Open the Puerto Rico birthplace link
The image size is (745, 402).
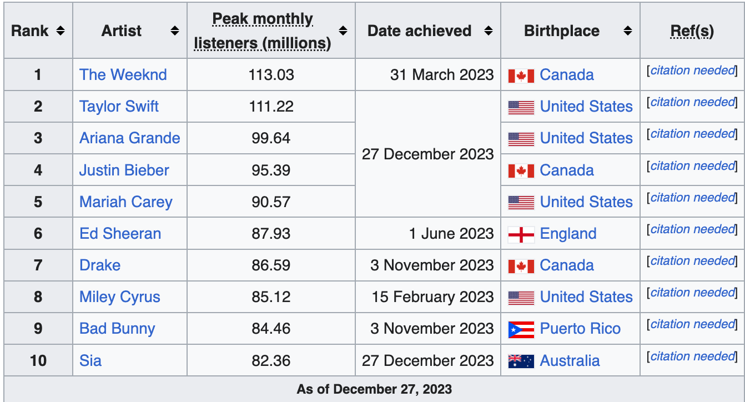(580, 329)
